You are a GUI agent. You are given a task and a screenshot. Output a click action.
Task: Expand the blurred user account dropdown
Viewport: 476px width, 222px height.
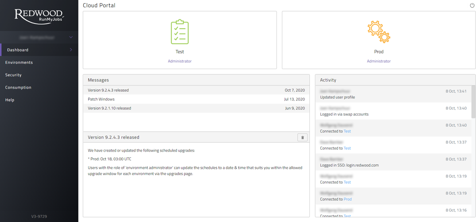39,37
